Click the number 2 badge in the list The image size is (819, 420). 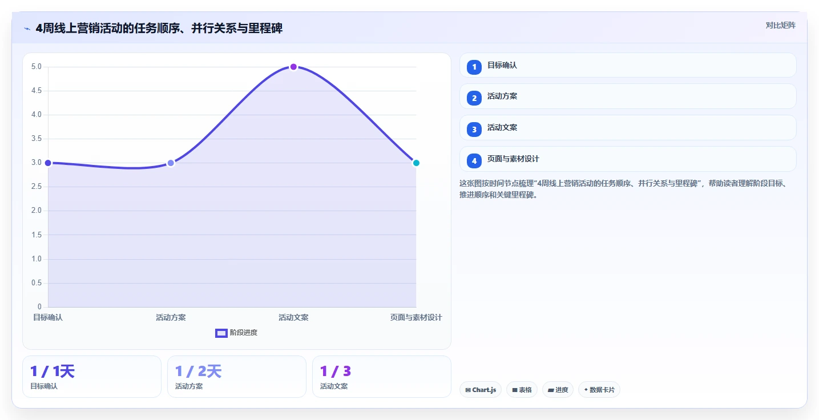474,98
